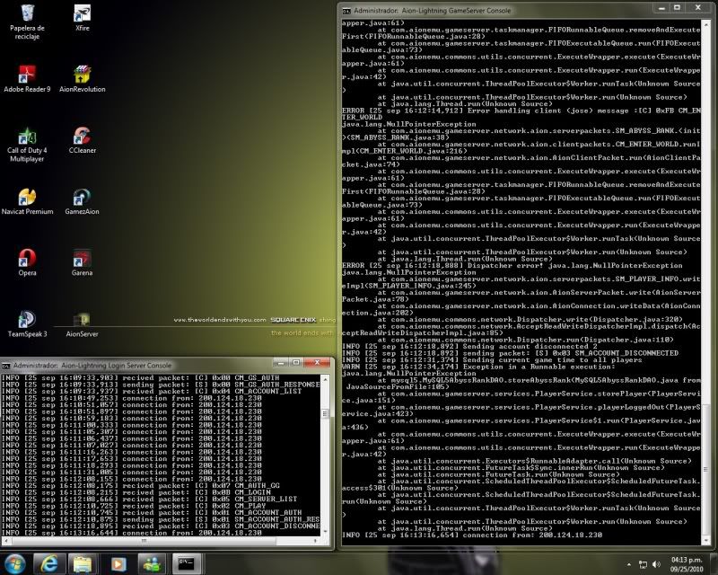Open the Papelera de reciclaje icon
This screenshot has width=718, height=575.
(27, 15)
